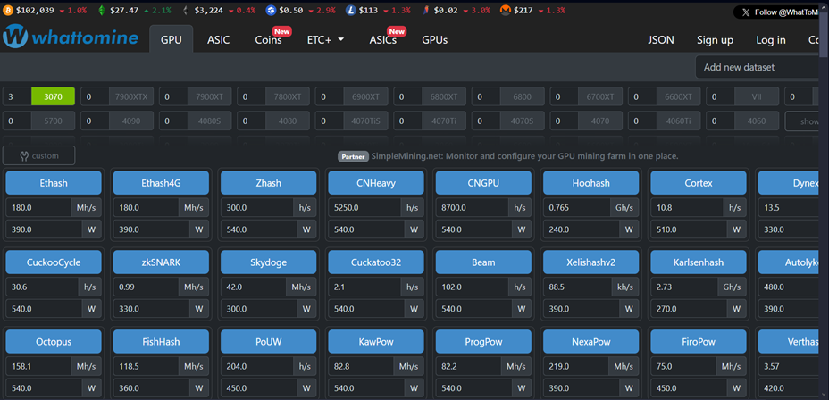829x400 pixels.
Task: Click the custom wrench button
Action: click(39, 156)
